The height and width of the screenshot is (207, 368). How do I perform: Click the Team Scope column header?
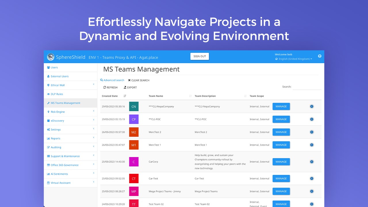coord(257,96)
